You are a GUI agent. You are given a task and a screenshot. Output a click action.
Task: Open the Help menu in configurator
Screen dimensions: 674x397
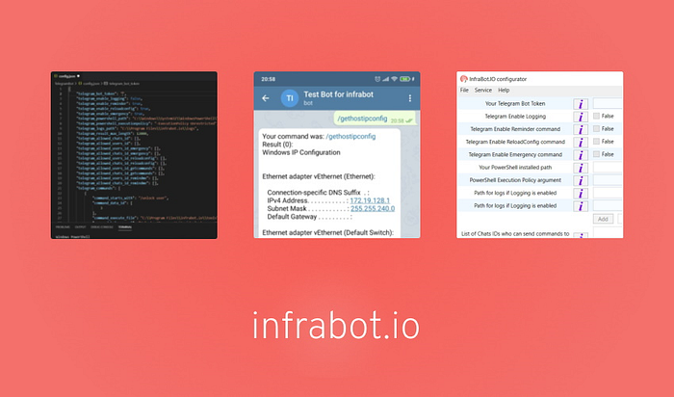(504, 91)
